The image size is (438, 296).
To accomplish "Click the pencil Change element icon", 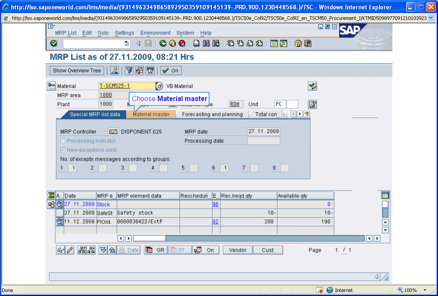I will click(70, 250).
